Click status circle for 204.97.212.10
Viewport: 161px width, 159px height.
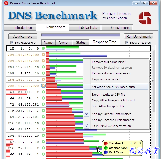(43, 135)
